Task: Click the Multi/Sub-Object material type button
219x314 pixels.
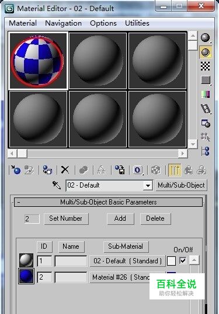Action: point(181,185)
